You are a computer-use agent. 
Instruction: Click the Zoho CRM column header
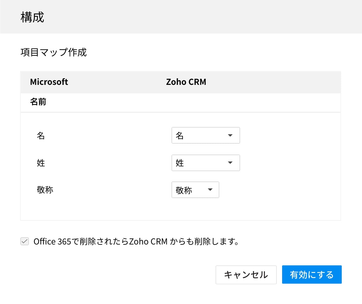(x=186, y=82)
